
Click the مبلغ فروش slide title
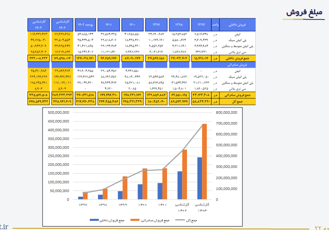coord(305,12)
